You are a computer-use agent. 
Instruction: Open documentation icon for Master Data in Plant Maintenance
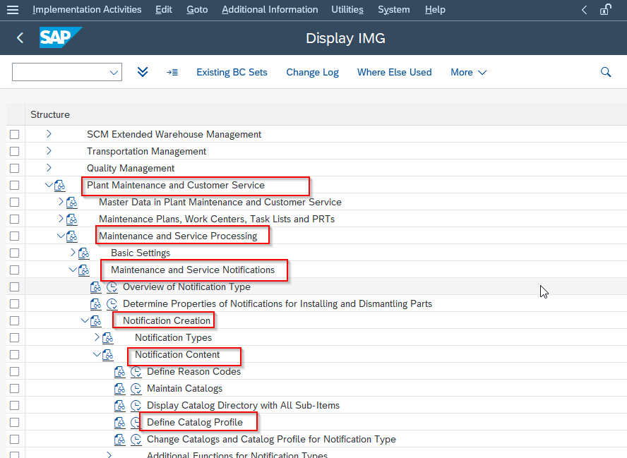72,203
